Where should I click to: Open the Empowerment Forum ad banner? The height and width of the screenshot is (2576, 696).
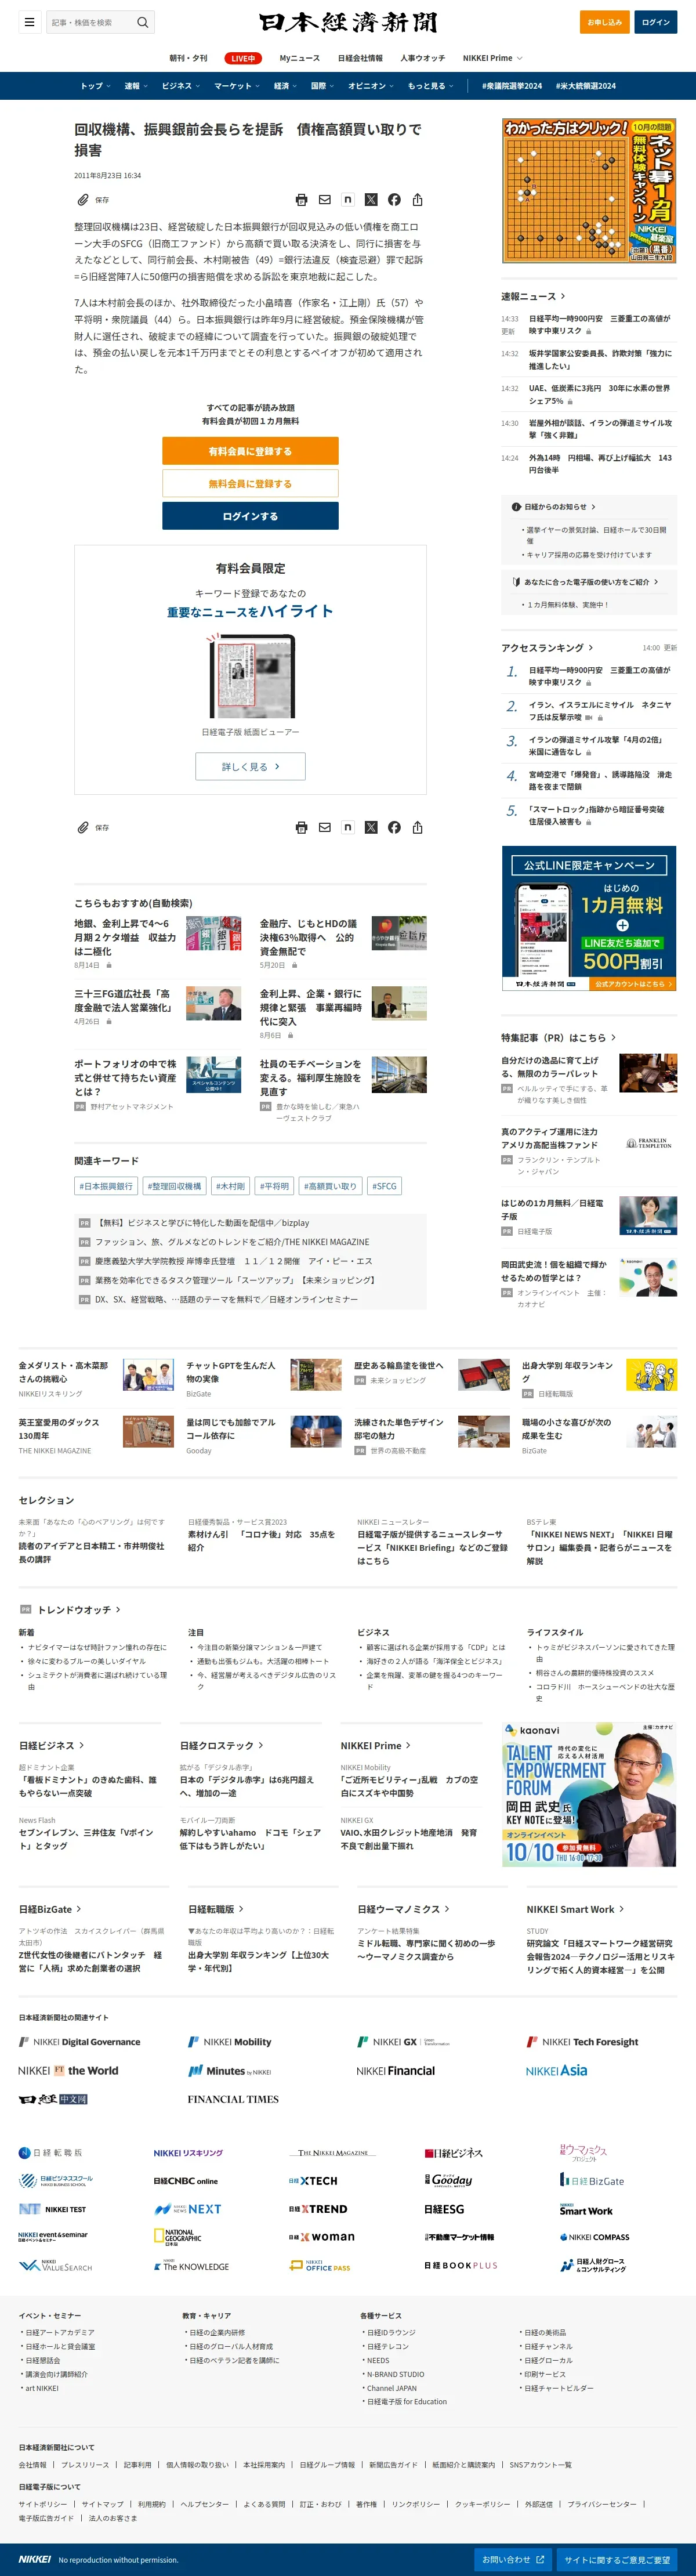pos(589,1794)
